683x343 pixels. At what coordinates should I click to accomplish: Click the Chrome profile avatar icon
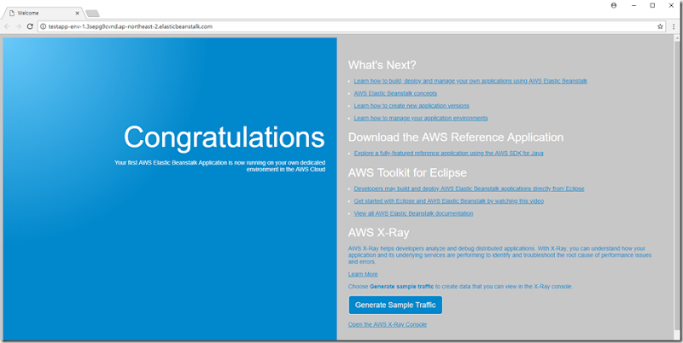(x=614, y=5)
